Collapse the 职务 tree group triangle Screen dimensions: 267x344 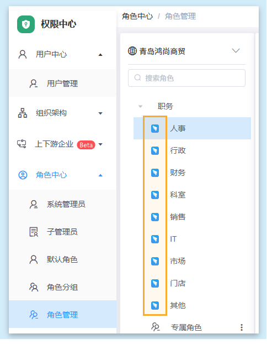point(141,107)
